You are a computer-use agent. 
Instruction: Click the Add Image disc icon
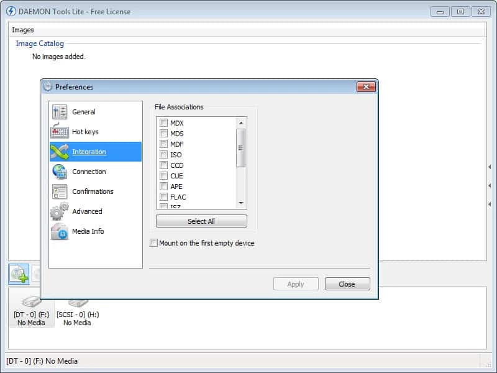(x=19, y=274)
